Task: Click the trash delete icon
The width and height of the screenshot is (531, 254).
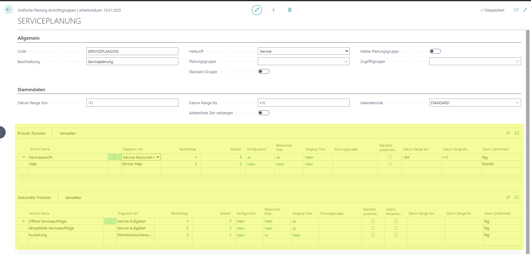Action: [x=290, y=10]
